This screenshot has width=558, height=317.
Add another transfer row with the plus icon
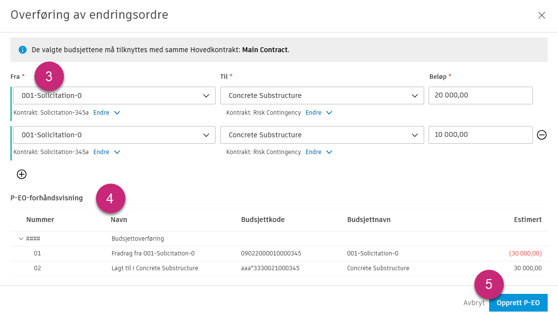(x=21, y=174)
